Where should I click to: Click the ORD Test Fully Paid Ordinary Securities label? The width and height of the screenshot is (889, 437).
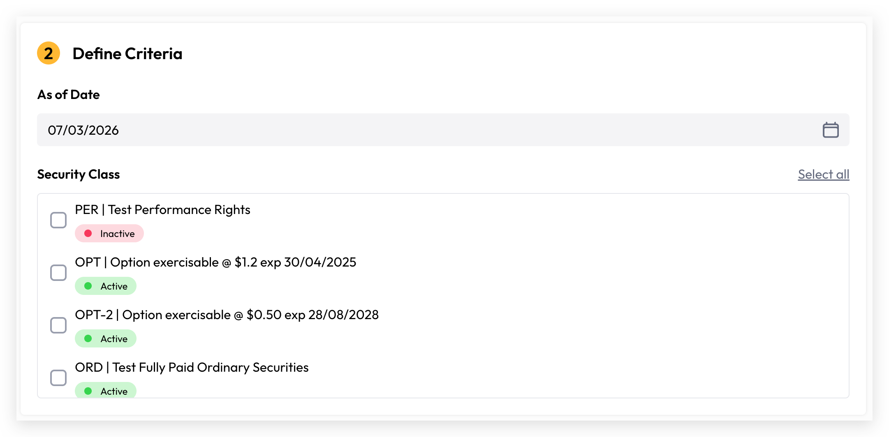tap(192, 367)
